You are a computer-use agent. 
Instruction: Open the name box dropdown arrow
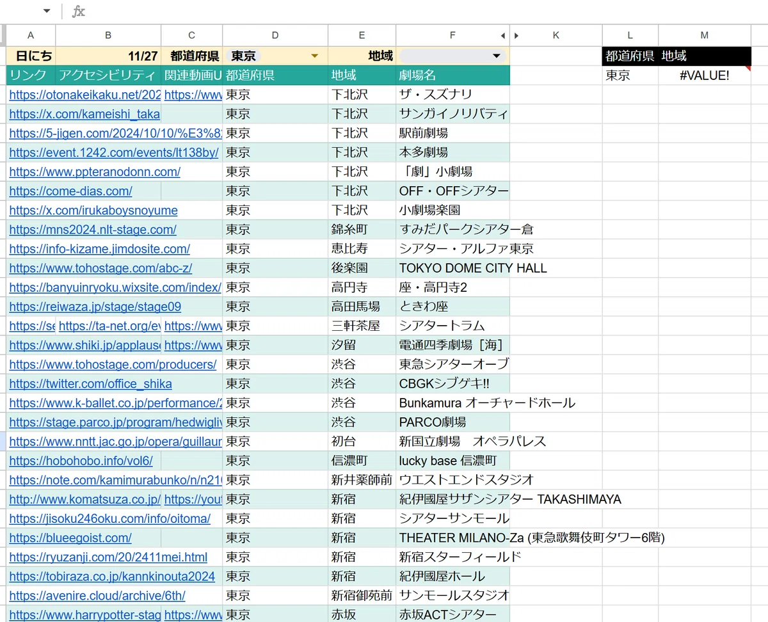pyautogui.click(x=47, y=11)
